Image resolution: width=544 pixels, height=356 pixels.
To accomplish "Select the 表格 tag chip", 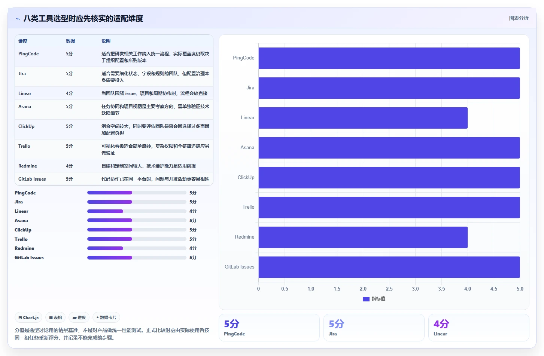I will point(55,317).
